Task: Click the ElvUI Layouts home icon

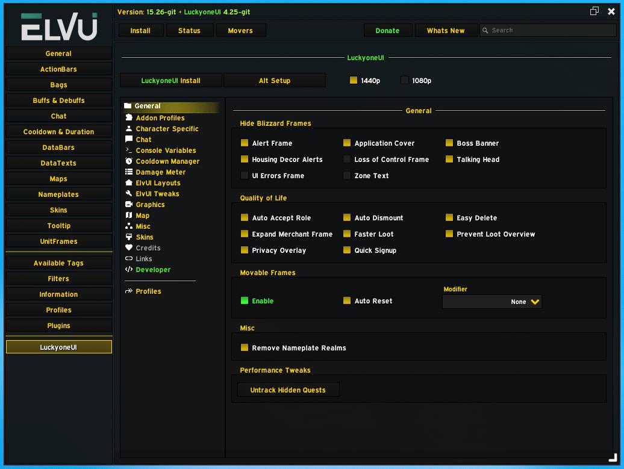Action: [129, 182]
